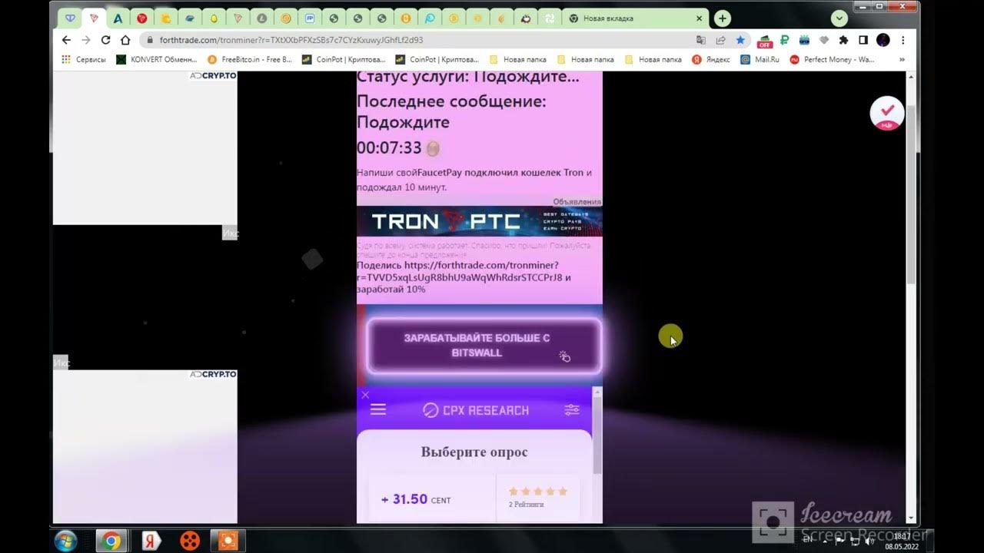Open the Сервисы apps bookmark
Viewport: 984px width, 553px height.
pyautogui.click(x=84, y=59)
